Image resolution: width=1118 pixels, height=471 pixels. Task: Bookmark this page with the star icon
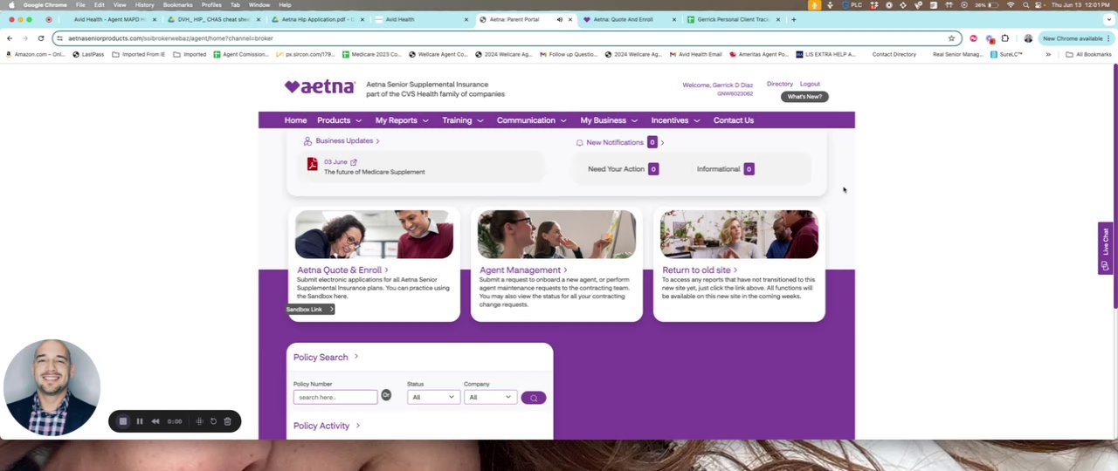click(951, 38)
